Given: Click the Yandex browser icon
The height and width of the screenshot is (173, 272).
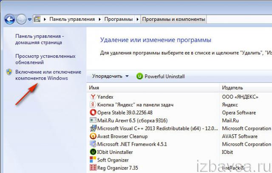Looking at the screenshot, I should pyautogui.click(x=93, y=96).
